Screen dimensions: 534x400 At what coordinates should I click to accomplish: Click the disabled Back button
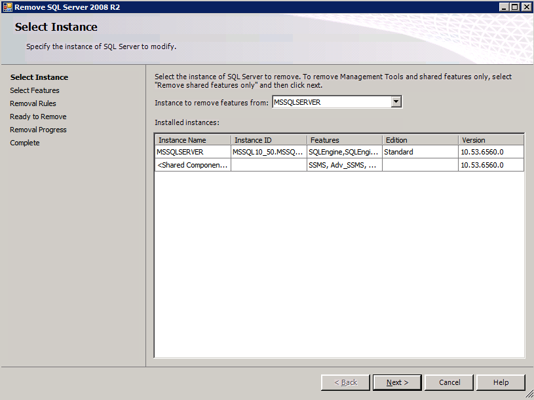345,382
